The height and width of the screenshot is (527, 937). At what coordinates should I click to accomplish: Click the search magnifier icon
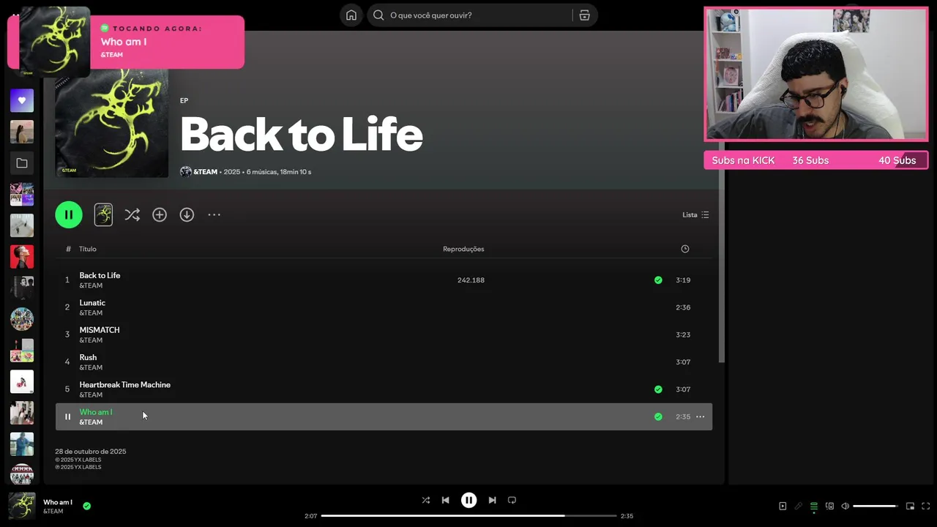click(378, 15)
